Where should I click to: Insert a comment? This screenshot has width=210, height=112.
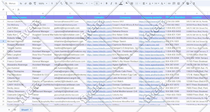pos(174,3)
